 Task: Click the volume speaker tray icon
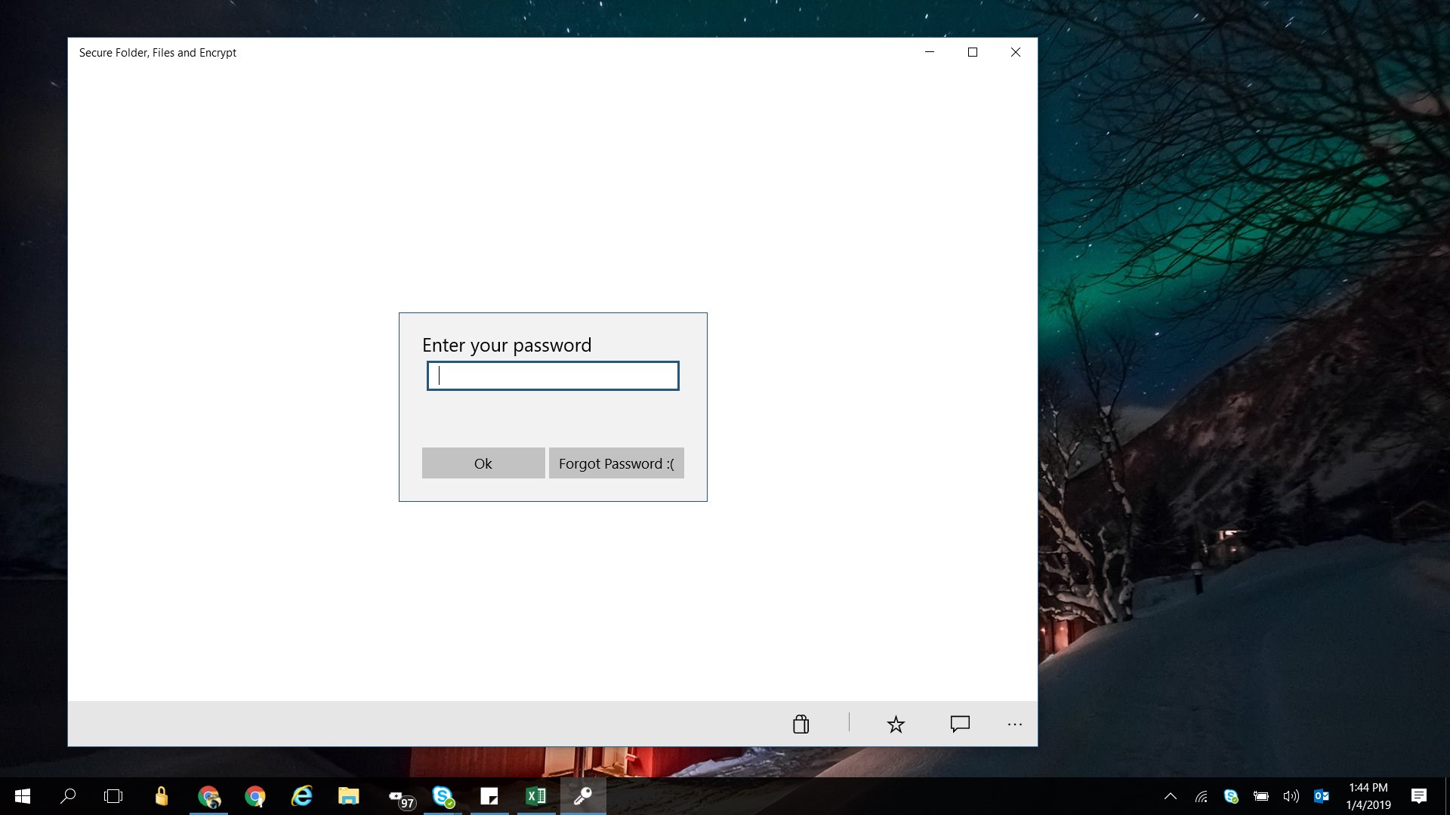point(1291,796)
